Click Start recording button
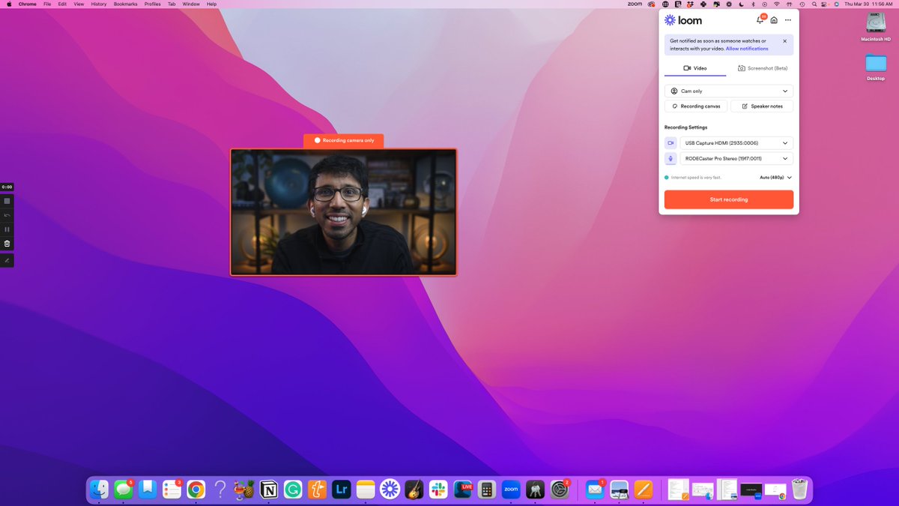 tap(729, 199)
